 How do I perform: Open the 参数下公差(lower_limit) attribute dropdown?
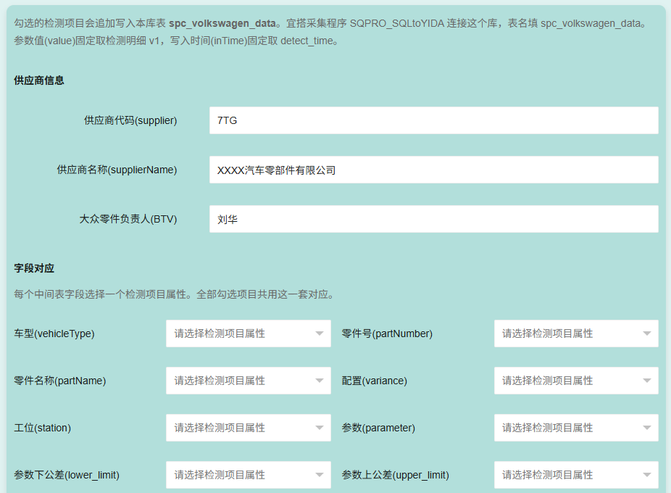click(x=249, y=475)
